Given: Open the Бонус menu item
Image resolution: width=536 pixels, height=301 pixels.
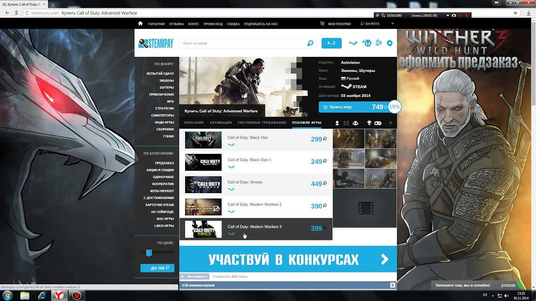Looking at the screenshot, I should (x=193, y=24).
